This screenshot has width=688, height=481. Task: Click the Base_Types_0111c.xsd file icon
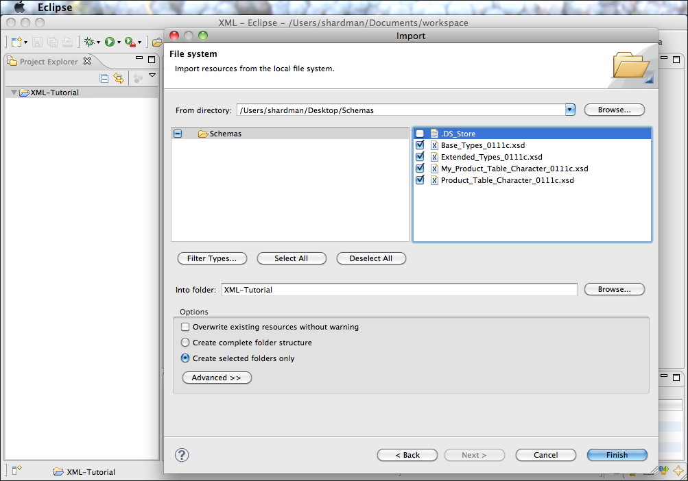[x=434, y=145]
